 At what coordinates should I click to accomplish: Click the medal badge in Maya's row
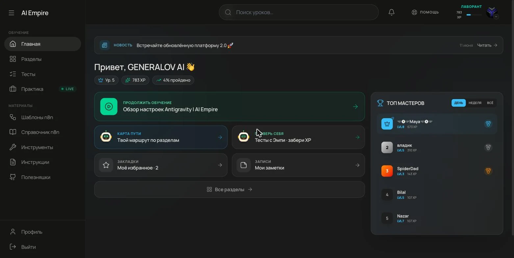point(488,124)
